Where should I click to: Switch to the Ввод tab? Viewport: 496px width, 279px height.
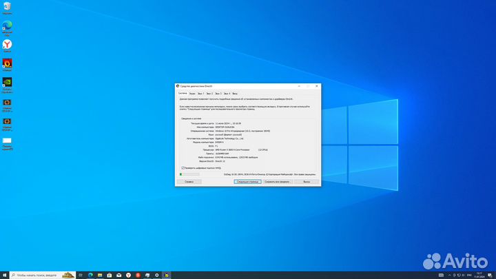coord(235,94)
